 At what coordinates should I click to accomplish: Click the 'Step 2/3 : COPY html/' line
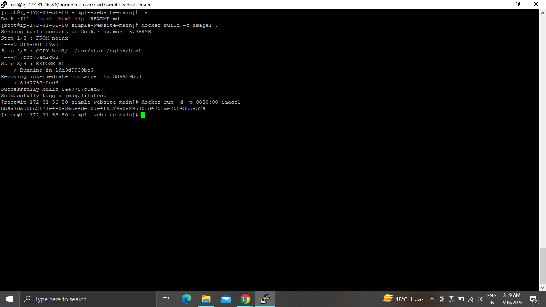pos(71,51)
